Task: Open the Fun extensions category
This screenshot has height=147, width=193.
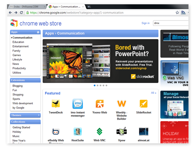Action: click(x=15, y=90)
